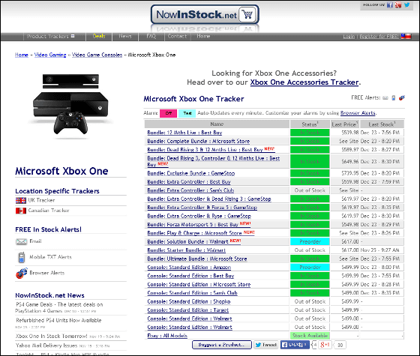Open the FAQ menu item
This screenshot has width=420, height=356.
point(151,36)
